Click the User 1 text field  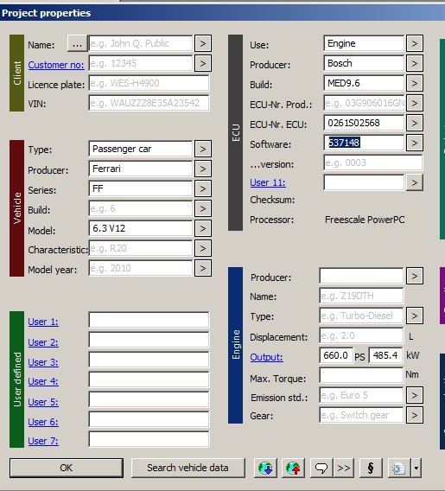coord(149,320)
